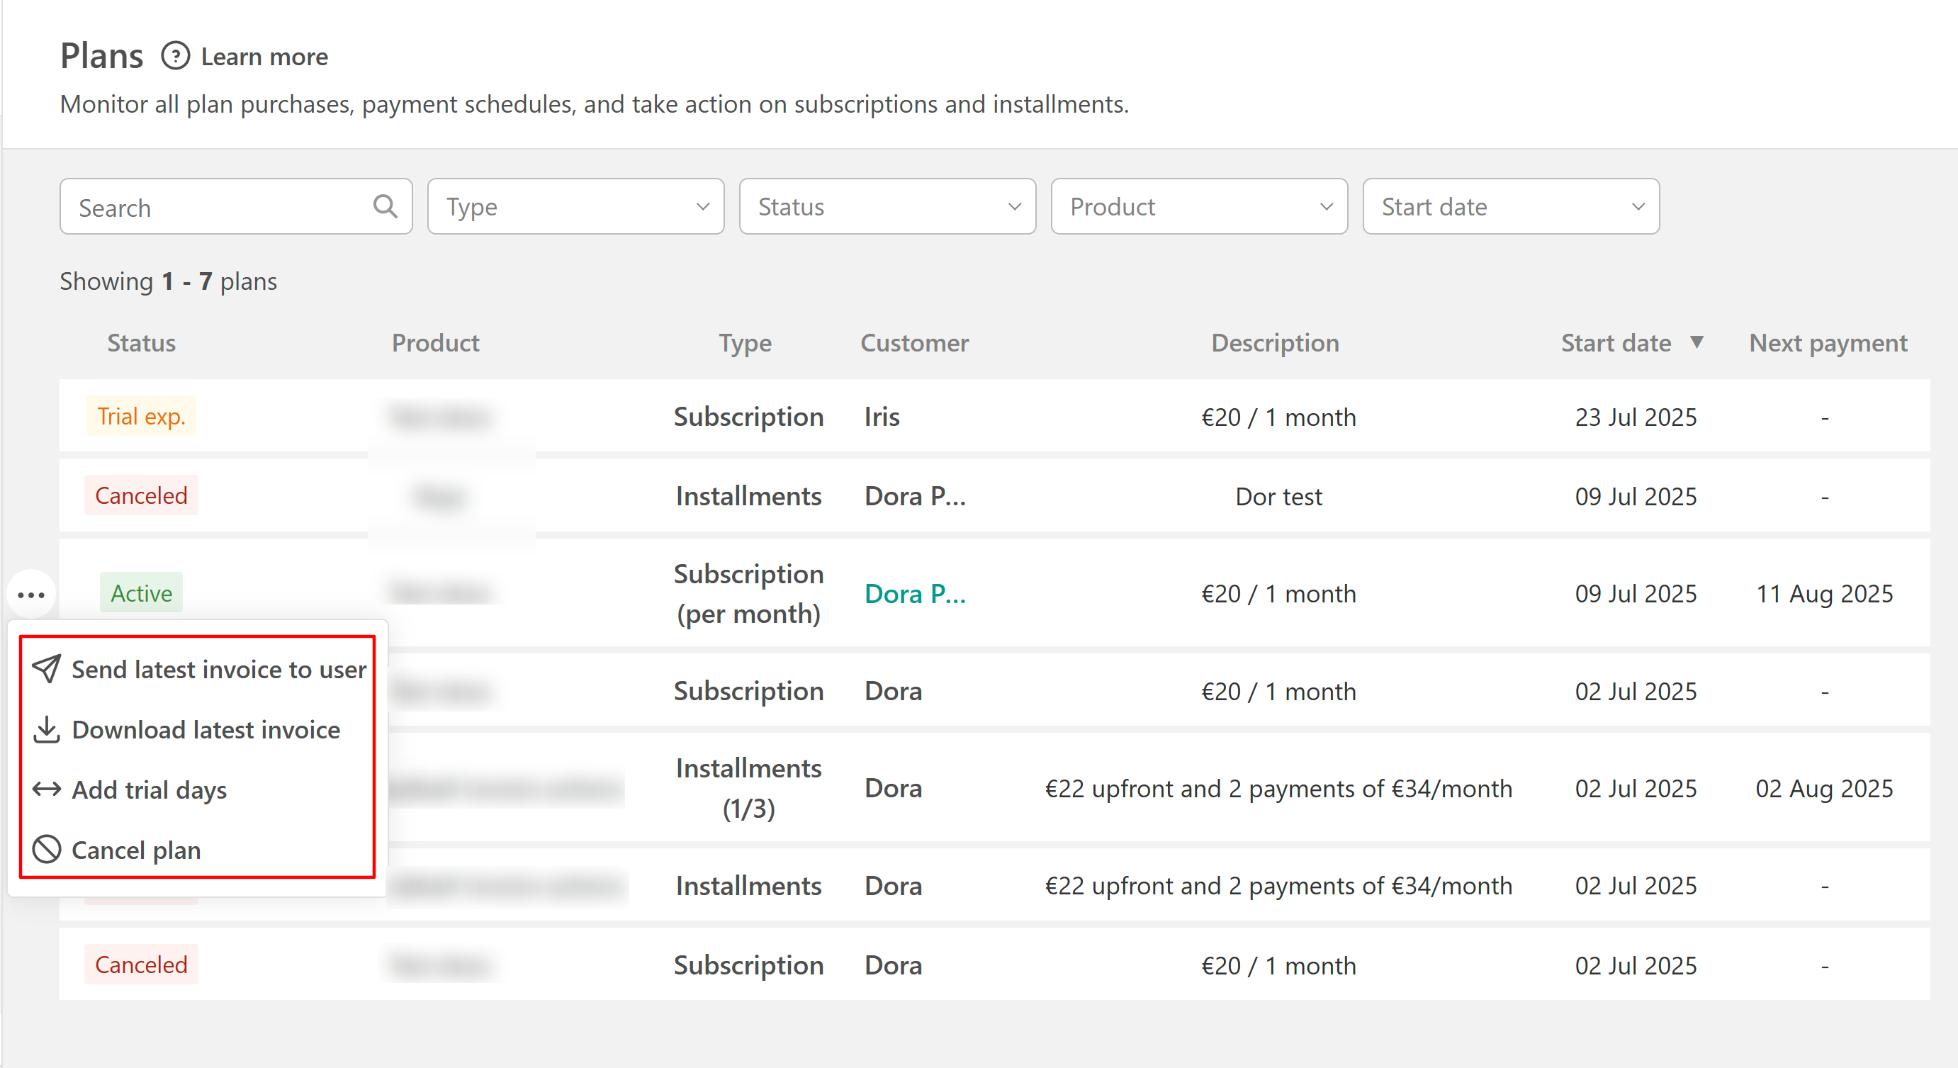Open the Type filter dropdown

click(575, 207)
